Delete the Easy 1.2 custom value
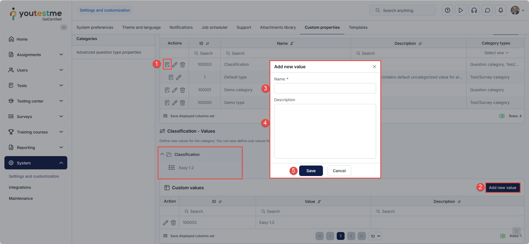Image resolution: width=529 pixels, height=244 pixels. [173, 223]
